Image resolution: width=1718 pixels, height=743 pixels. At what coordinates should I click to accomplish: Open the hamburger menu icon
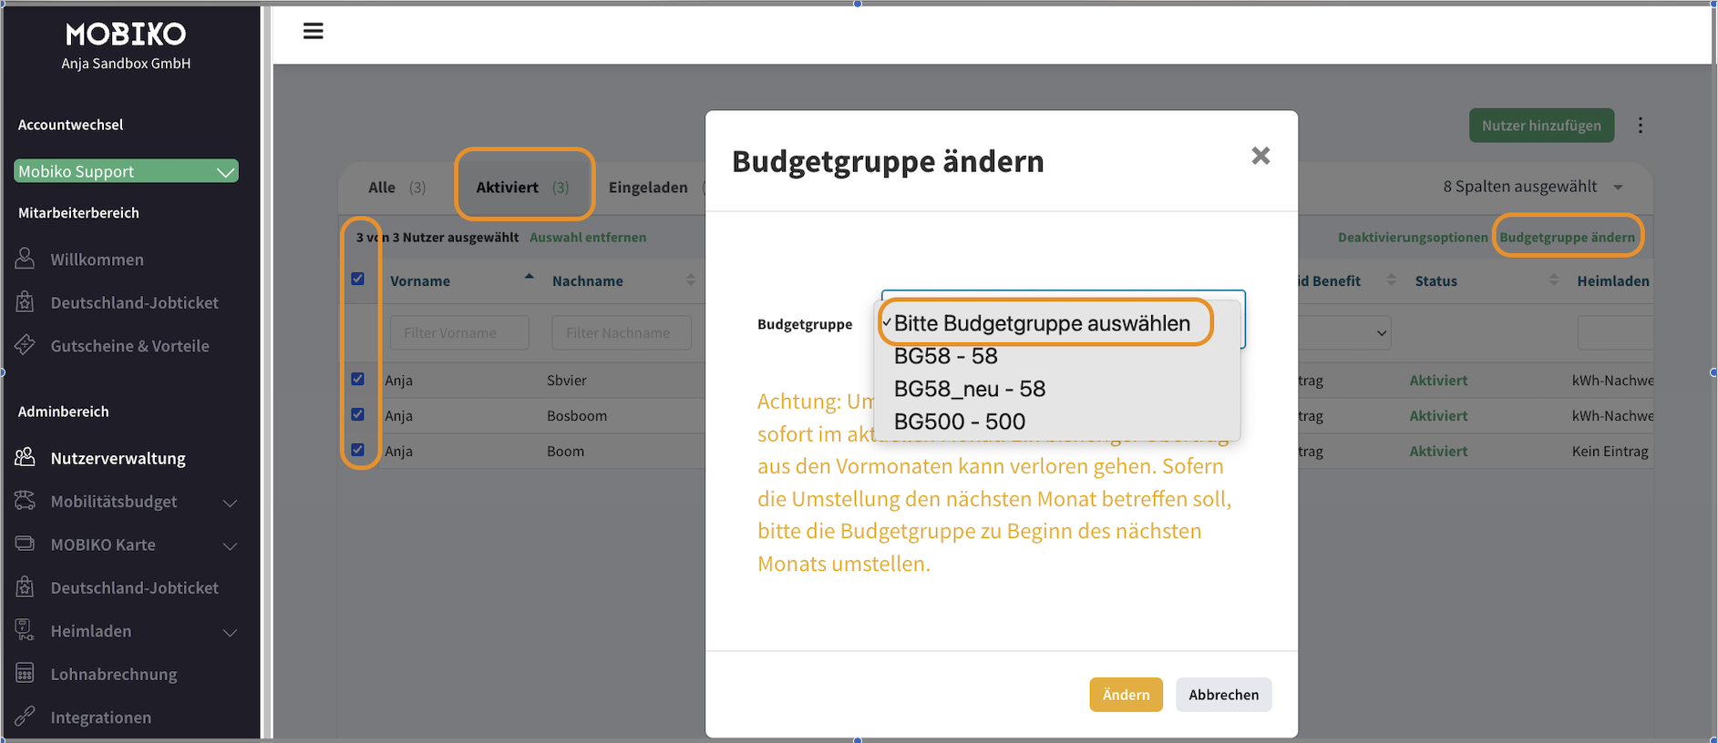click(313, 32)
